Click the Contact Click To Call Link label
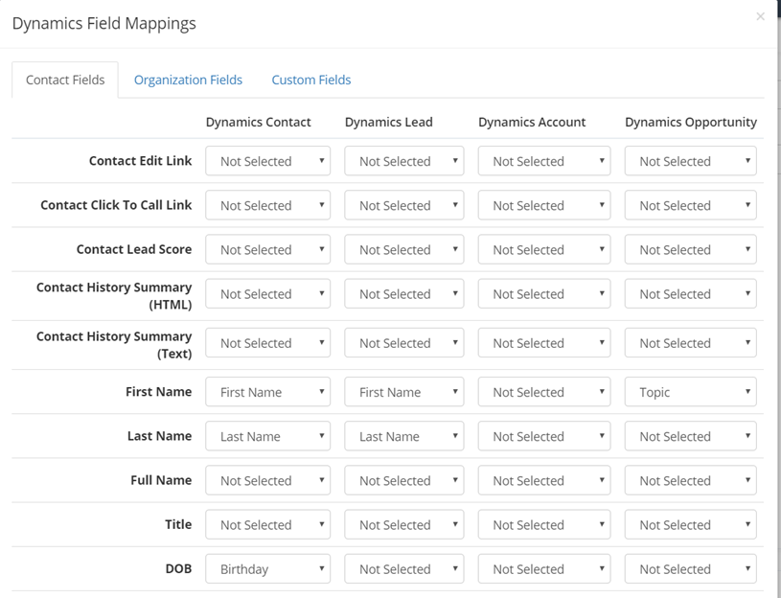The image size is (781, 598). [116, 205]
